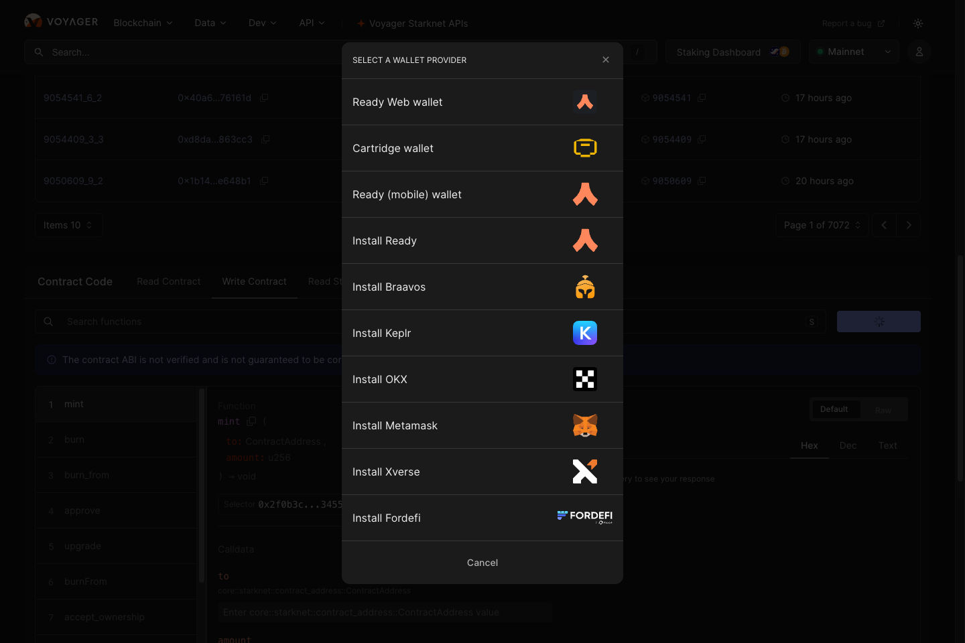Open Voyager Starknet APIs link
The height and width of the screenshot is (643, 965).
click(x=412, y=23)
